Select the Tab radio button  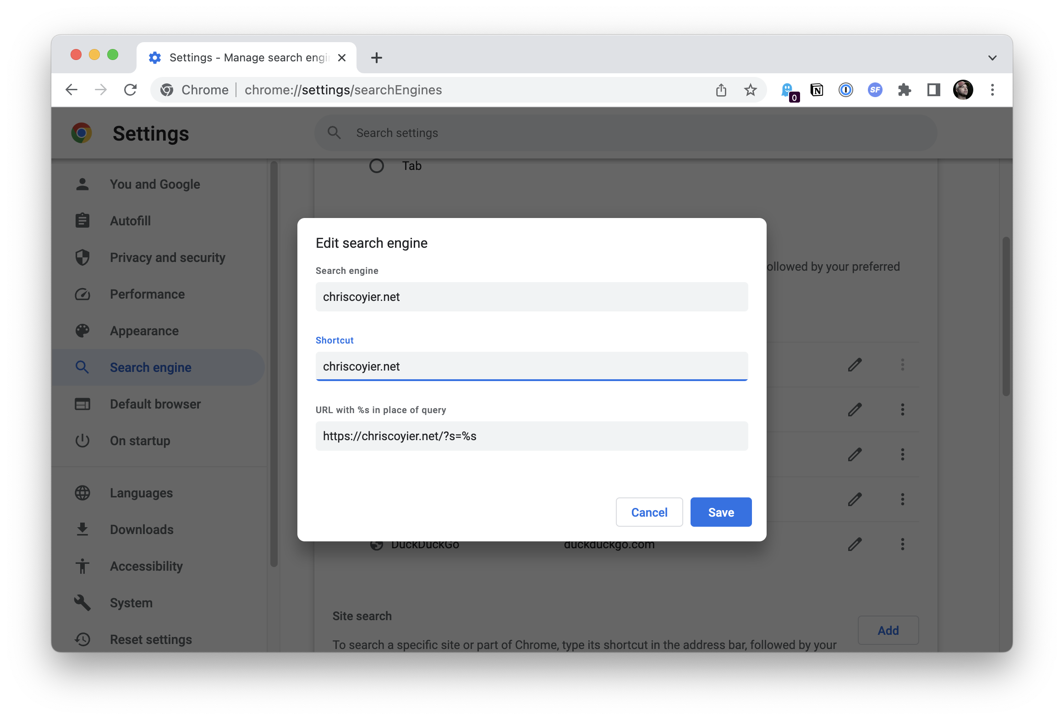point(377,166)
